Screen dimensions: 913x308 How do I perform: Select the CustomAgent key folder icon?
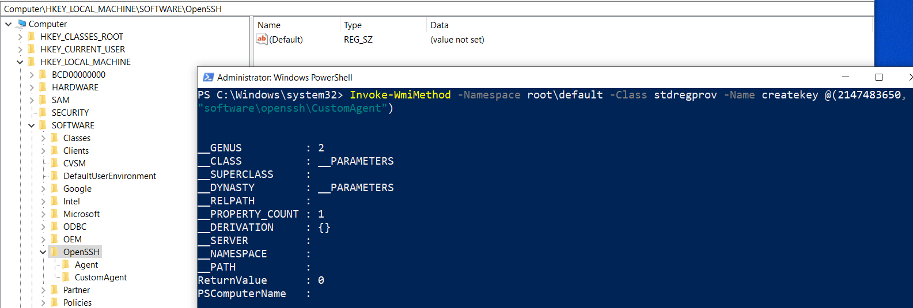(x=66, y=277)
